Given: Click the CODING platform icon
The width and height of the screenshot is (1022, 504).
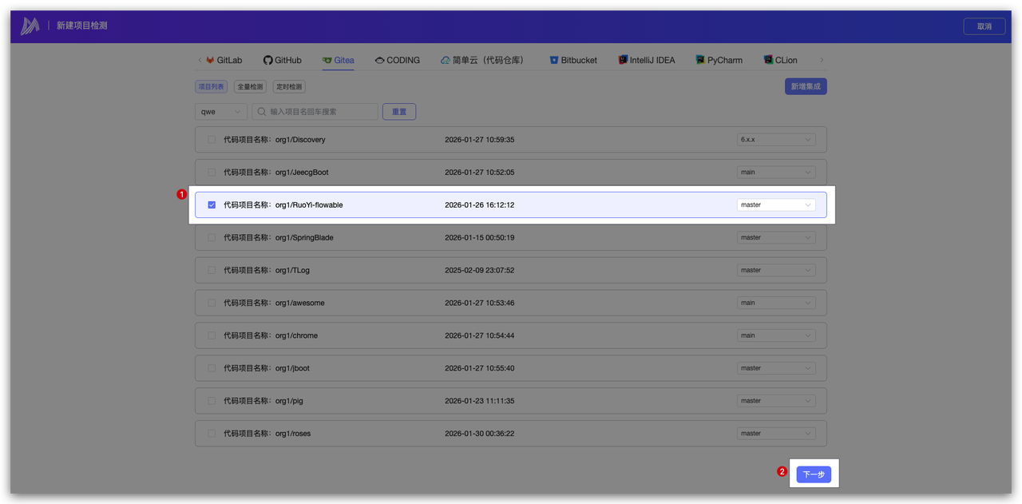Looking at the screenshot, I should click(379, 61).
